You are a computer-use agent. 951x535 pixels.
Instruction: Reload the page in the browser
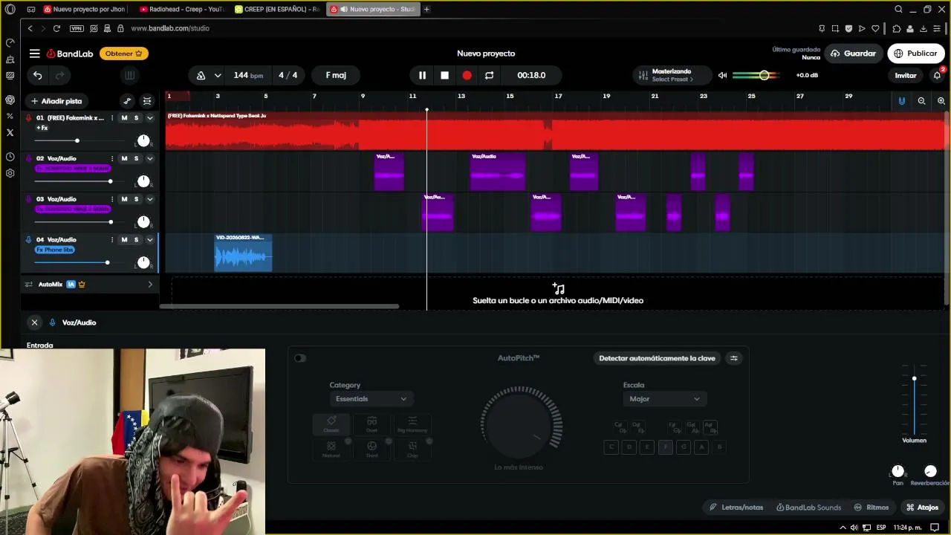pos(56,28)
